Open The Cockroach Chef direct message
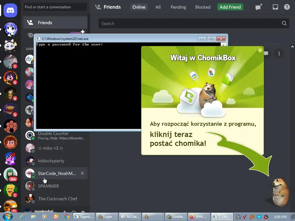 click(x=55, y=199)
